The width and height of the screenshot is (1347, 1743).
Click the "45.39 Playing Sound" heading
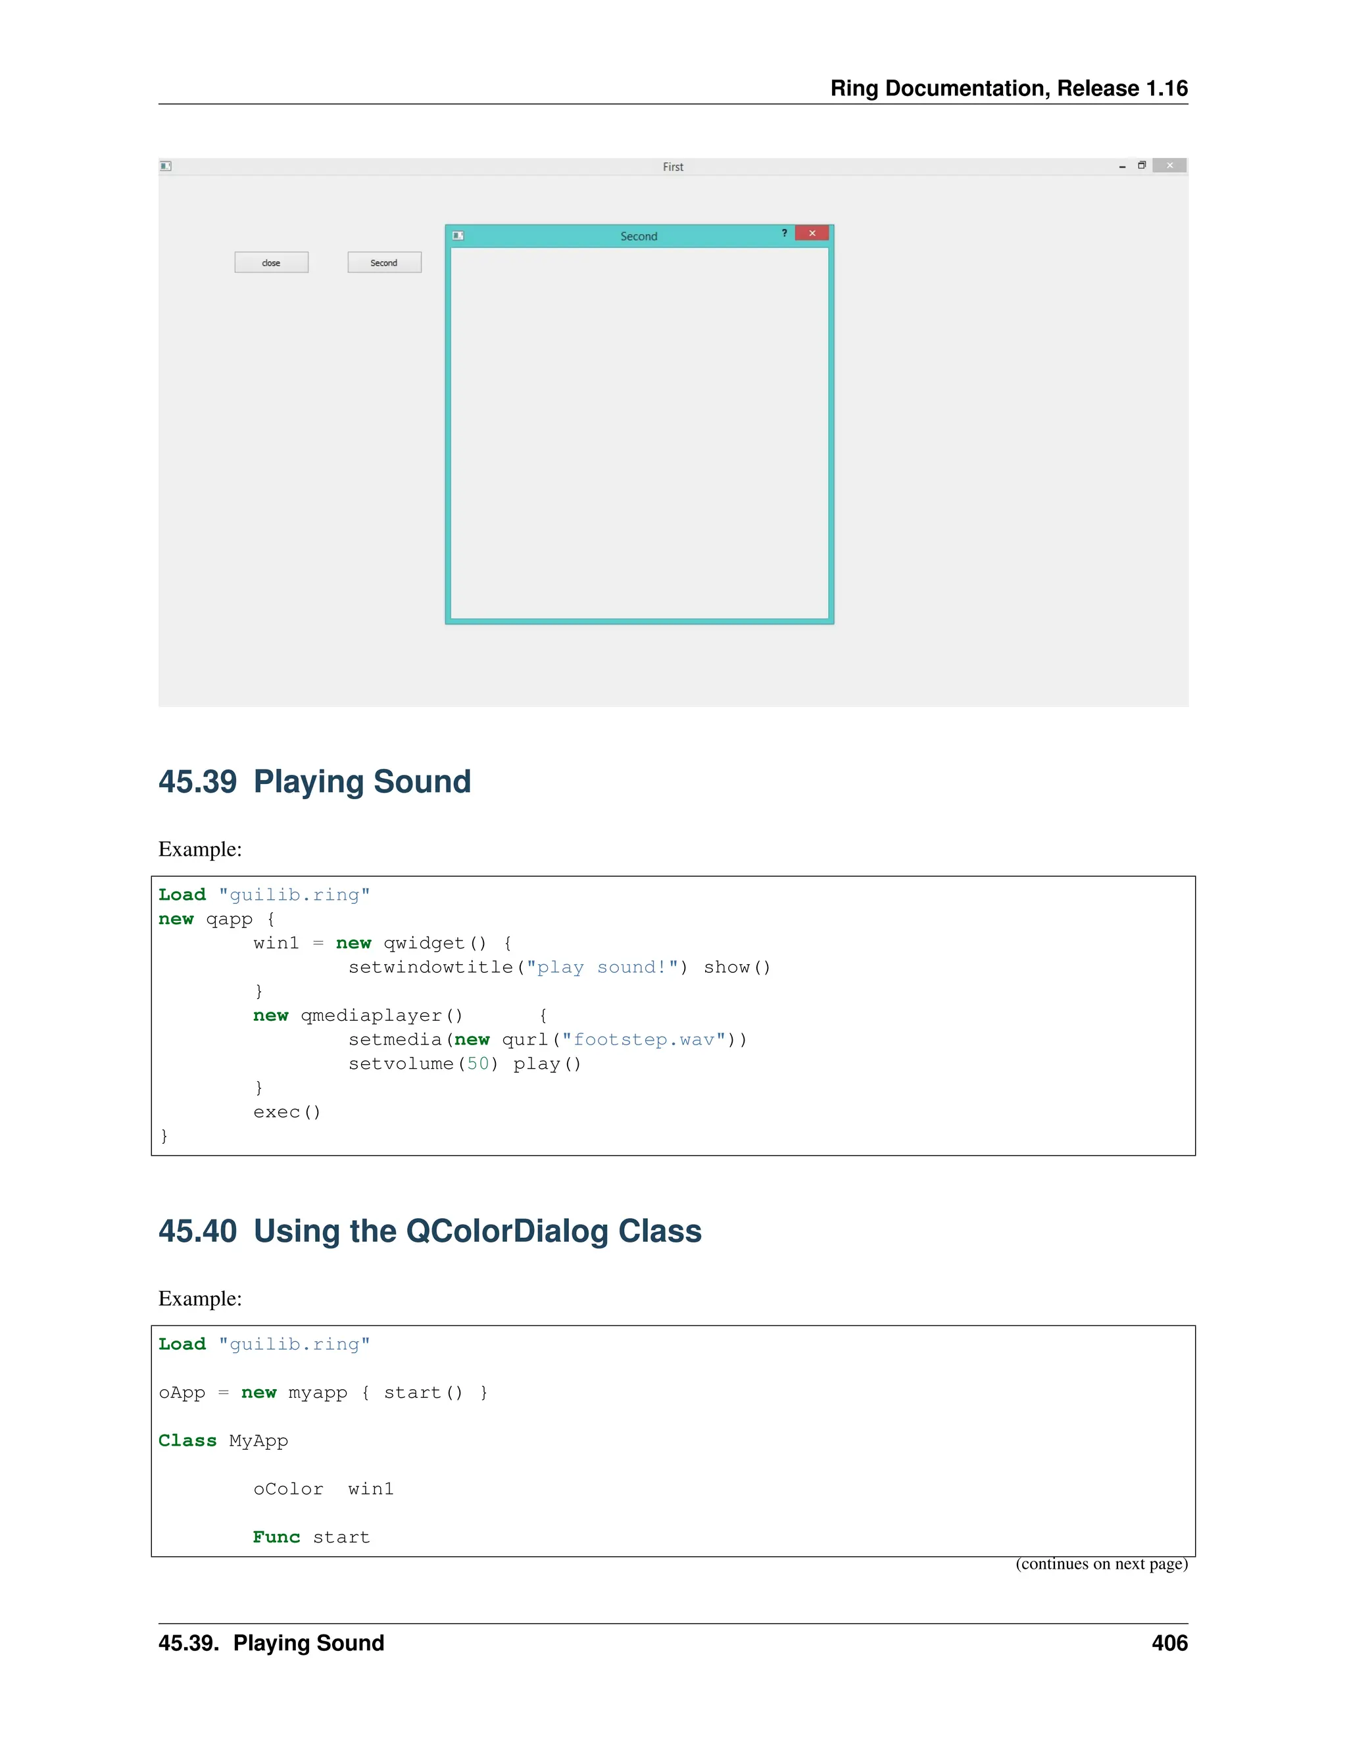(x=314, y=781)
